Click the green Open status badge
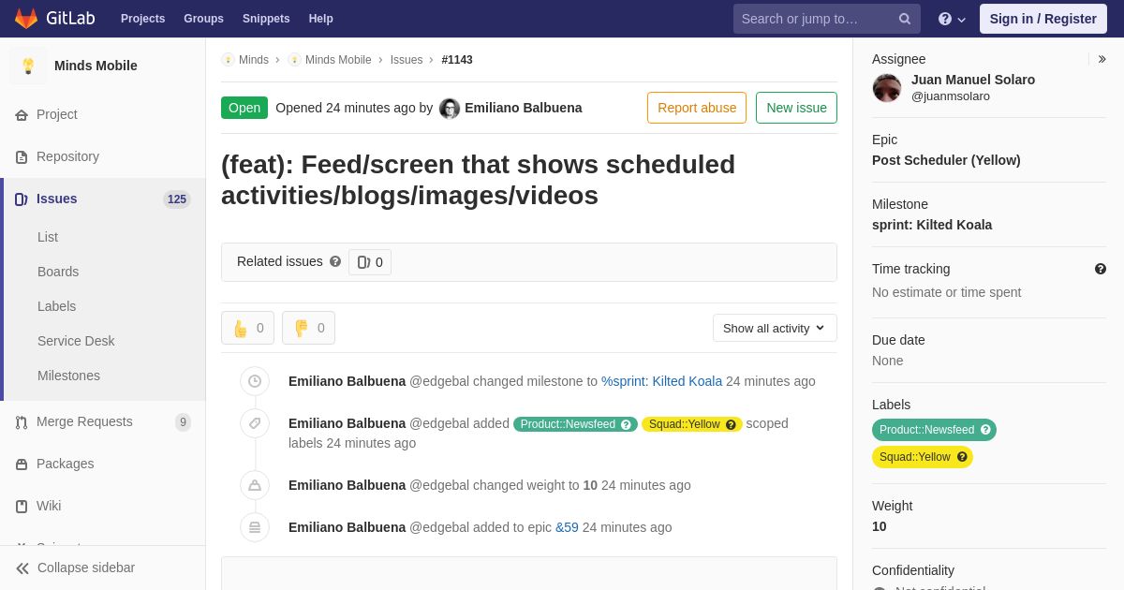This screenshot has height=590, width=1124. (244, 108)
